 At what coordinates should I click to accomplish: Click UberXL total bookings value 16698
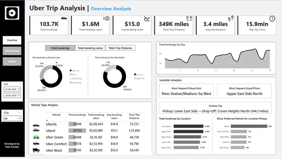77,124
